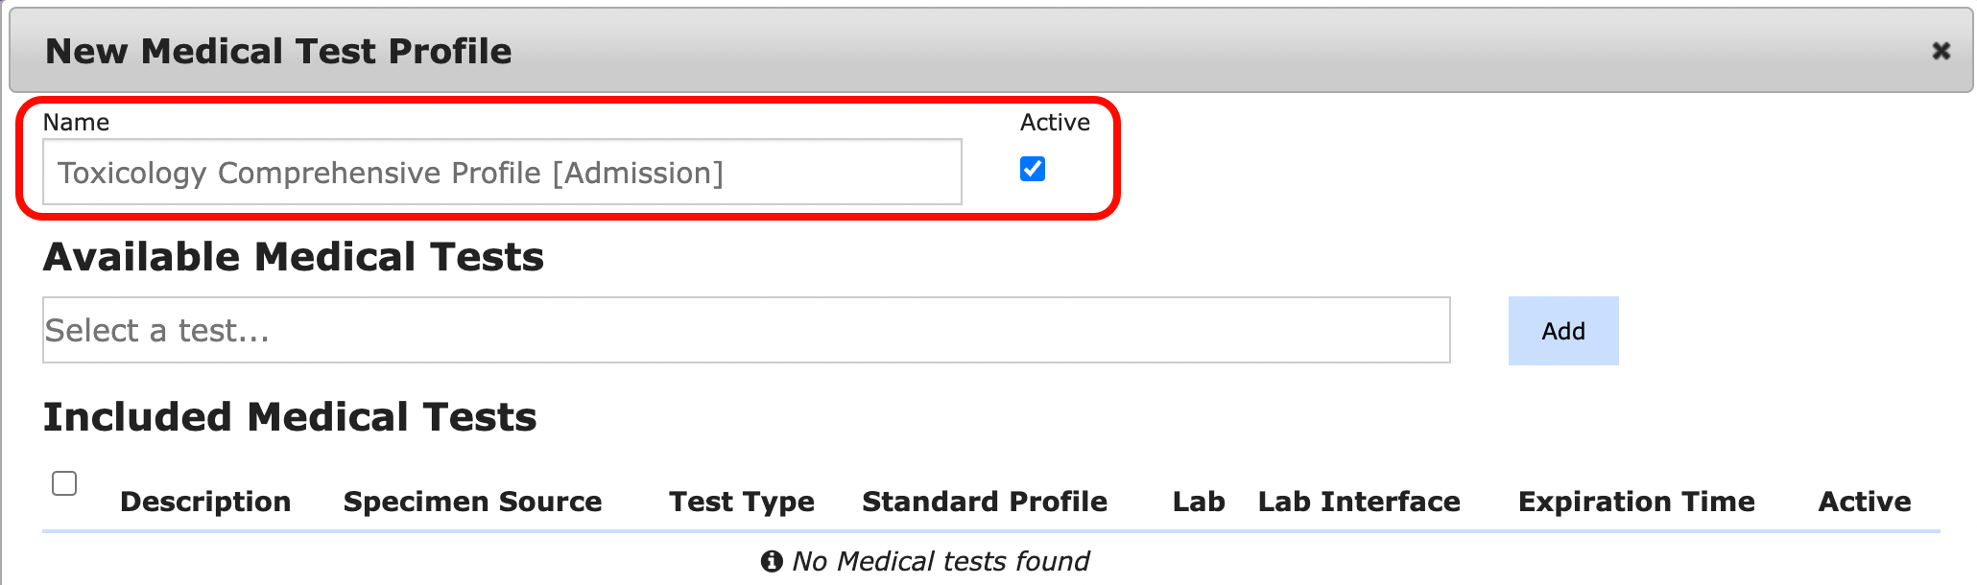Click the Available Medical Tests heading
This screenshot has width=1977, height=585.
point(293,257)
